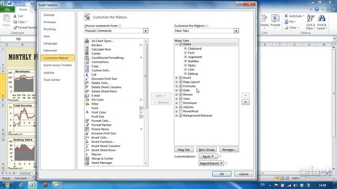This screenshot has width=337, height=189.
Task: Click the Filter funnel icon
Action: point(87,104)
